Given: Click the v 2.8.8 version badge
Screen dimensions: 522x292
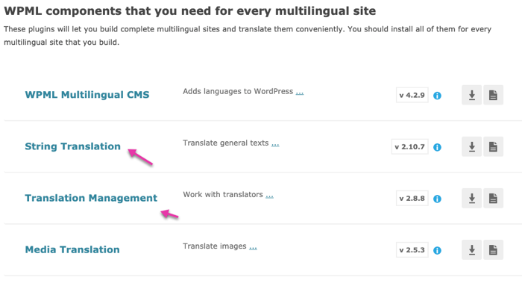Looking at the screenshot, I should click(412, 199).
